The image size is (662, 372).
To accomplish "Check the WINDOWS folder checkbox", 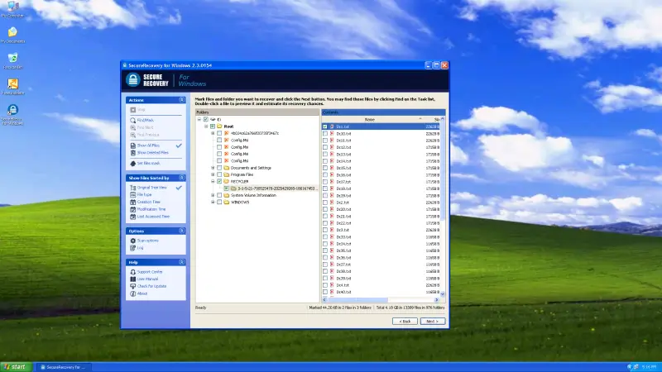I will point(219,202).
